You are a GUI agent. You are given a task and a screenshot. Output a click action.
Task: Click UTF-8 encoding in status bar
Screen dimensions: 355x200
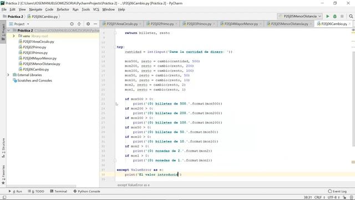point(333,197)
